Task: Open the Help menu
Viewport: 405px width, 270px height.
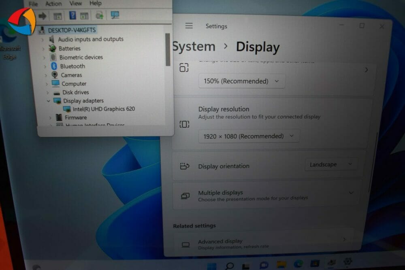Action: pyautogui.click(x=95, y=3)
